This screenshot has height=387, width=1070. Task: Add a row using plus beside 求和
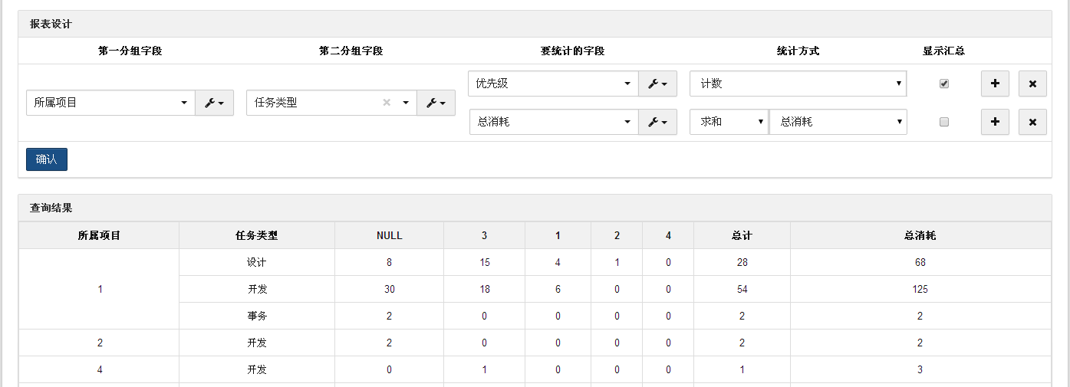point(995,122)
